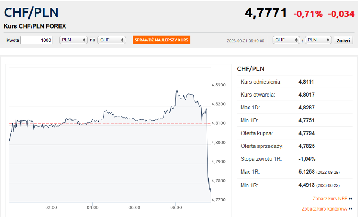
Task: Click the Kurs odniesienia value 4,8111
Action: click(x=306, y=82)
